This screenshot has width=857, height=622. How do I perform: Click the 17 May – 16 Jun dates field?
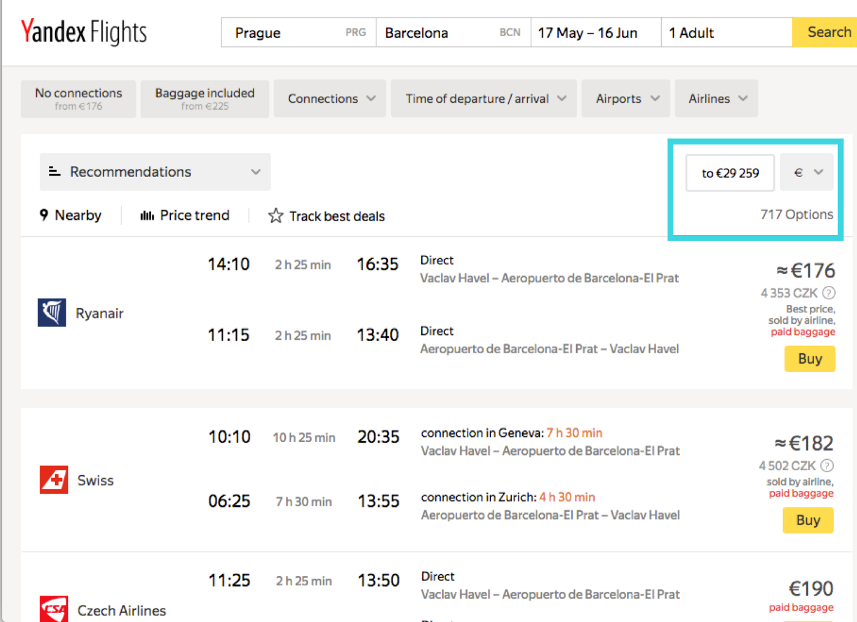tap(596, 32)
